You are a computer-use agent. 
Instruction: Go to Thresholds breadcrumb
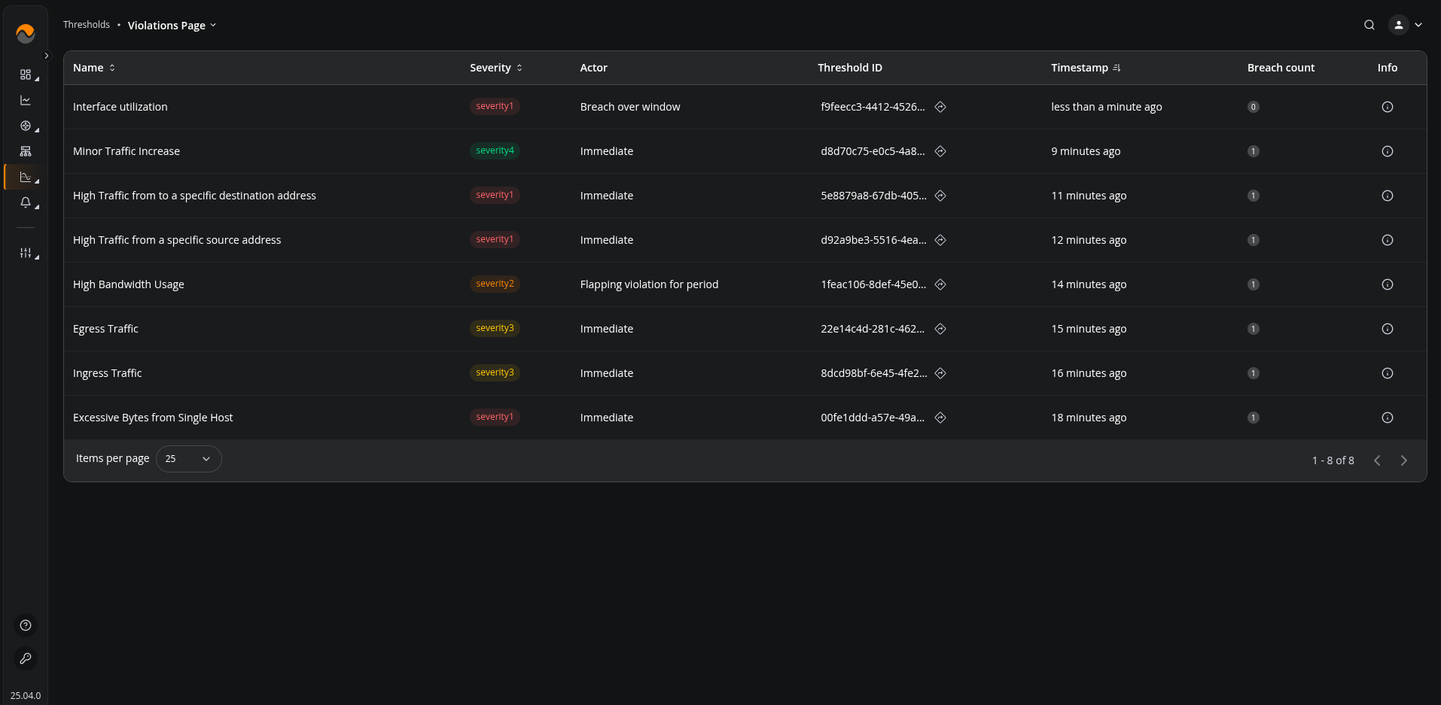tap(87, 25)
